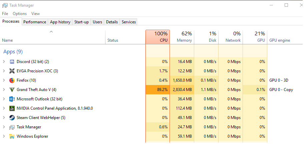Expand the Grand Theft Auto V group
Screen dimensions: 304x144
click(x=4, y=89)
